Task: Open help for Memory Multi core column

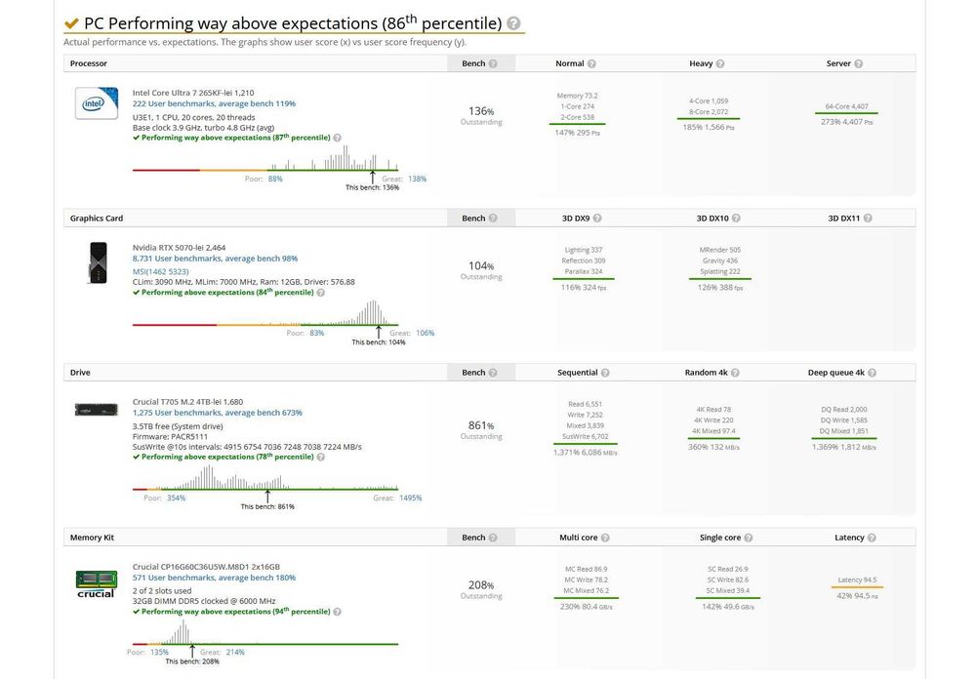Action: [605, 538]
